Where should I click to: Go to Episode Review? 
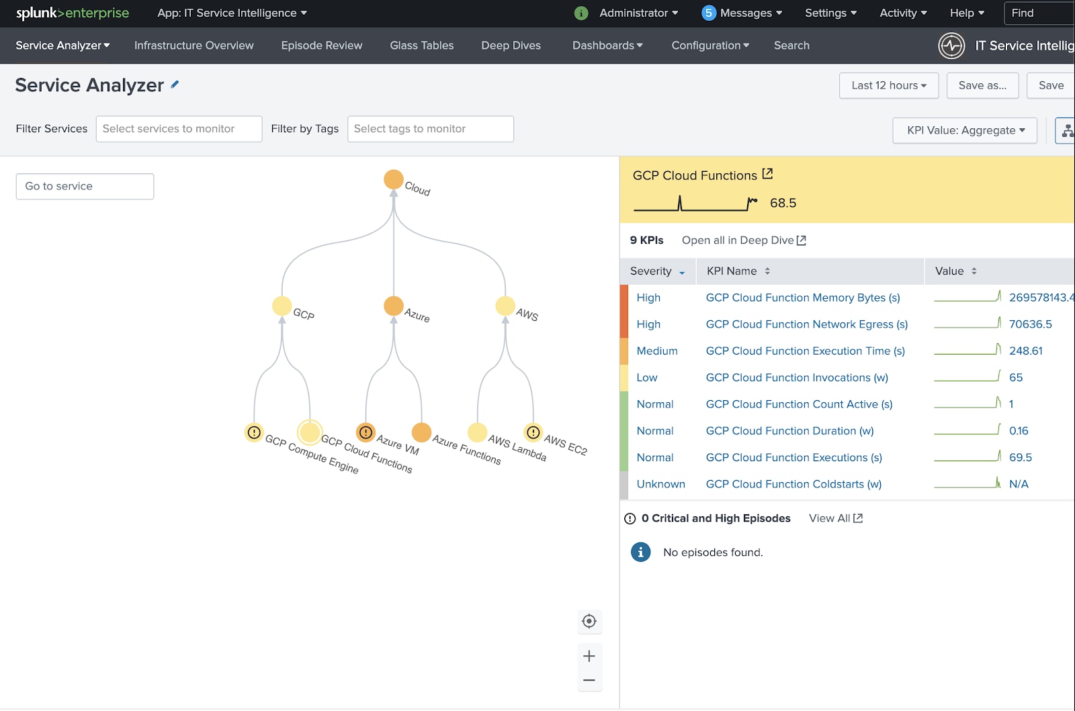point(322,46)
